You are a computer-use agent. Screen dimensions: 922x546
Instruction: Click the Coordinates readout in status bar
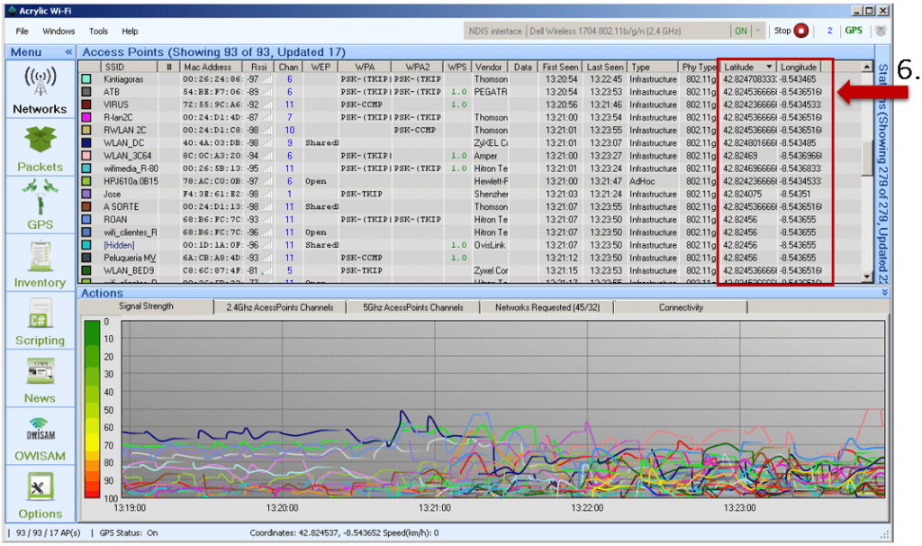pyautogui.click(x=345, y=533)
